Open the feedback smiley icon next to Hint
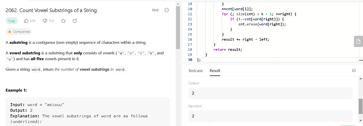363x126 pixels. click(166, 10)
